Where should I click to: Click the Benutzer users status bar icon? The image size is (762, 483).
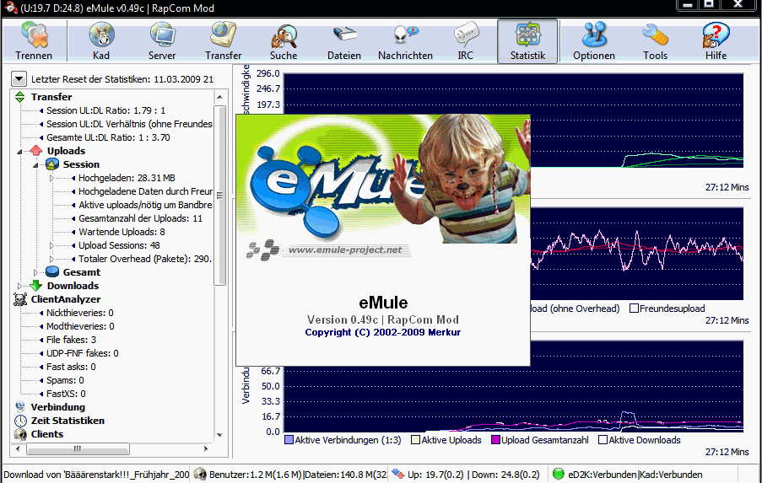200,474
